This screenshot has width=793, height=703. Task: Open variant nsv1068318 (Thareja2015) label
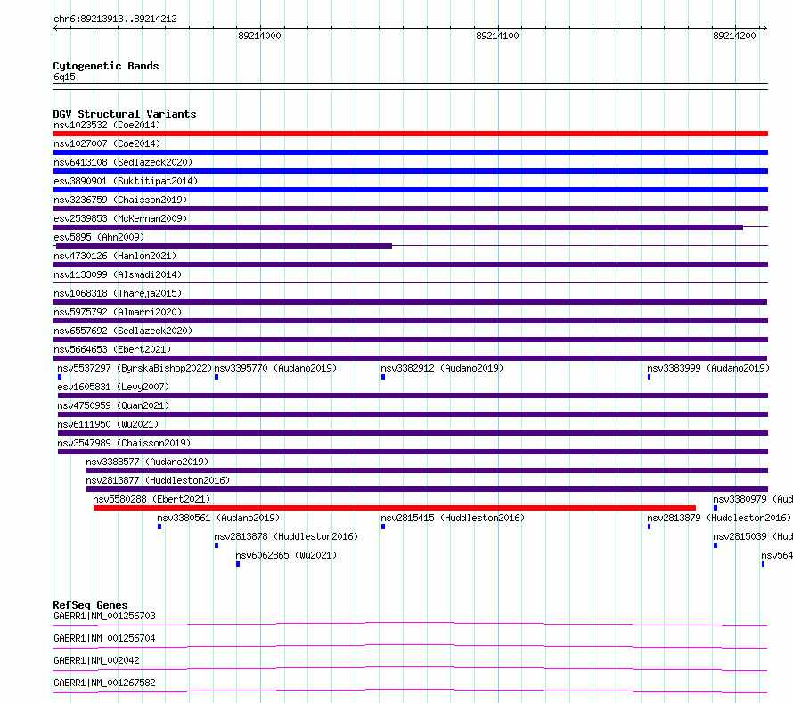coord(118,293)
